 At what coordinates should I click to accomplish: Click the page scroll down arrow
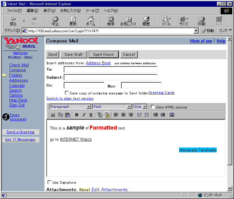pos(230,189)
